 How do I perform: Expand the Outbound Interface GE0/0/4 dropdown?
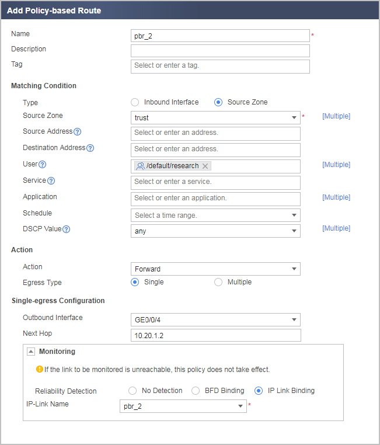pos(215,320)
